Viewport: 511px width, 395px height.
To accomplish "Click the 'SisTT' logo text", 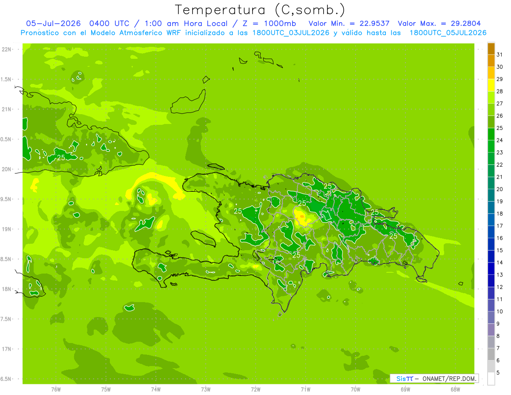I will 405,378.
